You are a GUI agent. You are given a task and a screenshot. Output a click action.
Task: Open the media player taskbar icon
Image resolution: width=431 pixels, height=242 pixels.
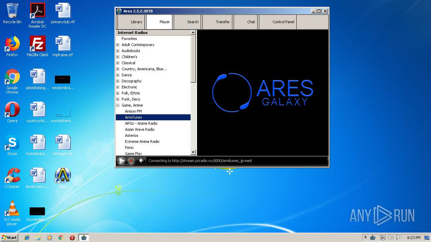tap(49, 238)
